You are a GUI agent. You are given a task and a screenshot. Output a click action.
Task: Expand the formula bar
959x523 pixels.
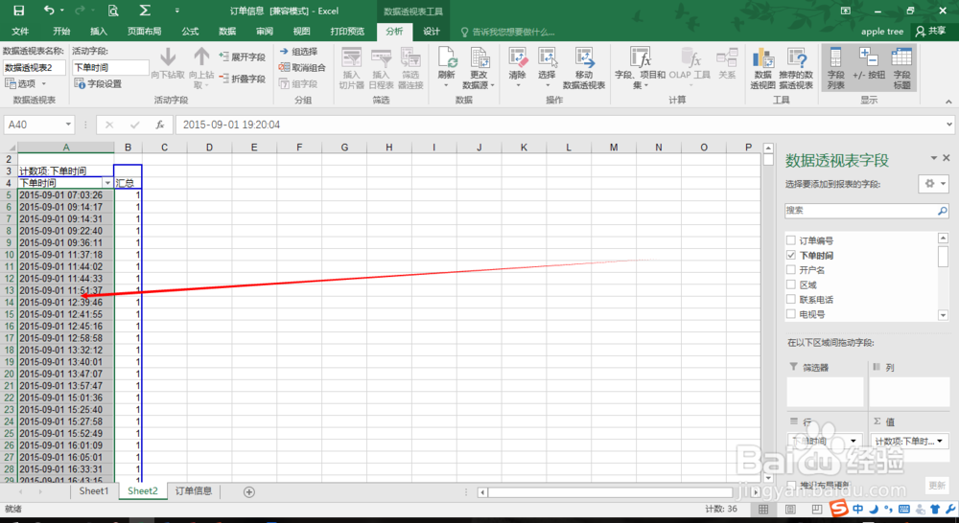click(949, 124)
